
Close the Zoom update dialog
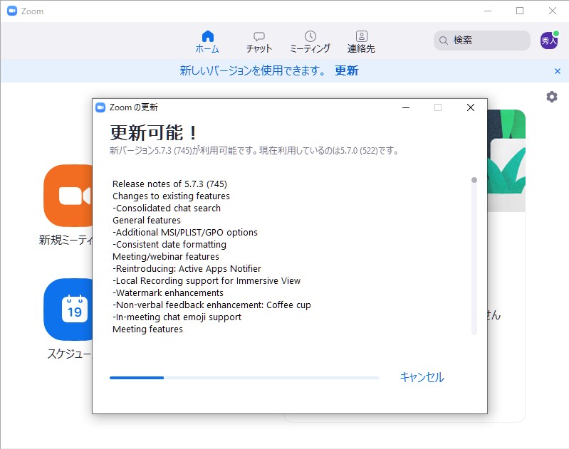click(x=470, y=107)
